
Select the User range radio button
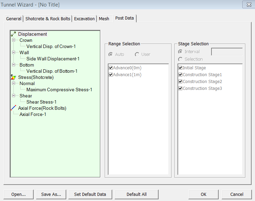[137, 55]
